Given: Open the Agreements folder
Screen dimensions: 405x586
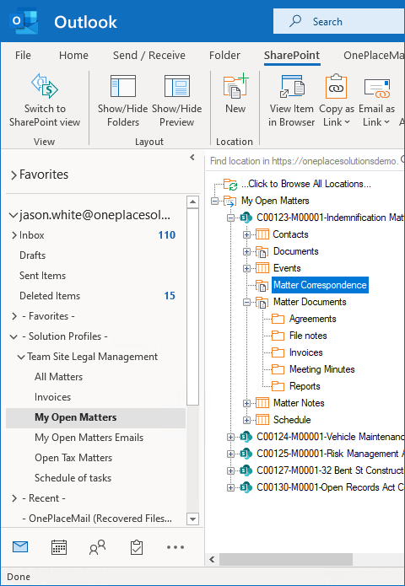Looking at the screenshot, I should point(313,319).
